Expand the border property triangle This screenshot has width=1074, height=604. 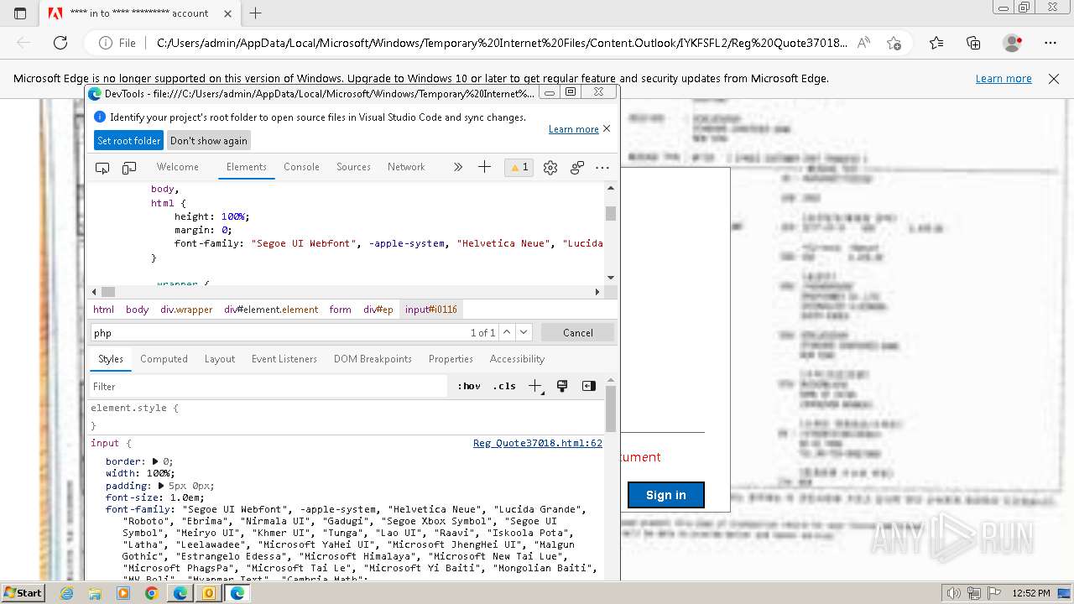155,461
